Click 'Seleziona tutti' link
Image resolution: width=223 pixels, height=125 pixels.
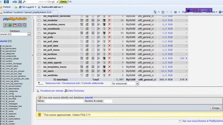click(x=53, y=83)
